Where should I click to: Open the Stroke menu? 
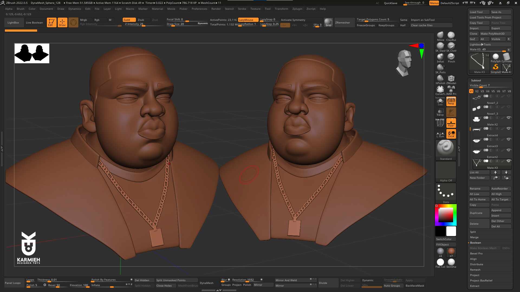pyautogui.click(x=242, y=9)
